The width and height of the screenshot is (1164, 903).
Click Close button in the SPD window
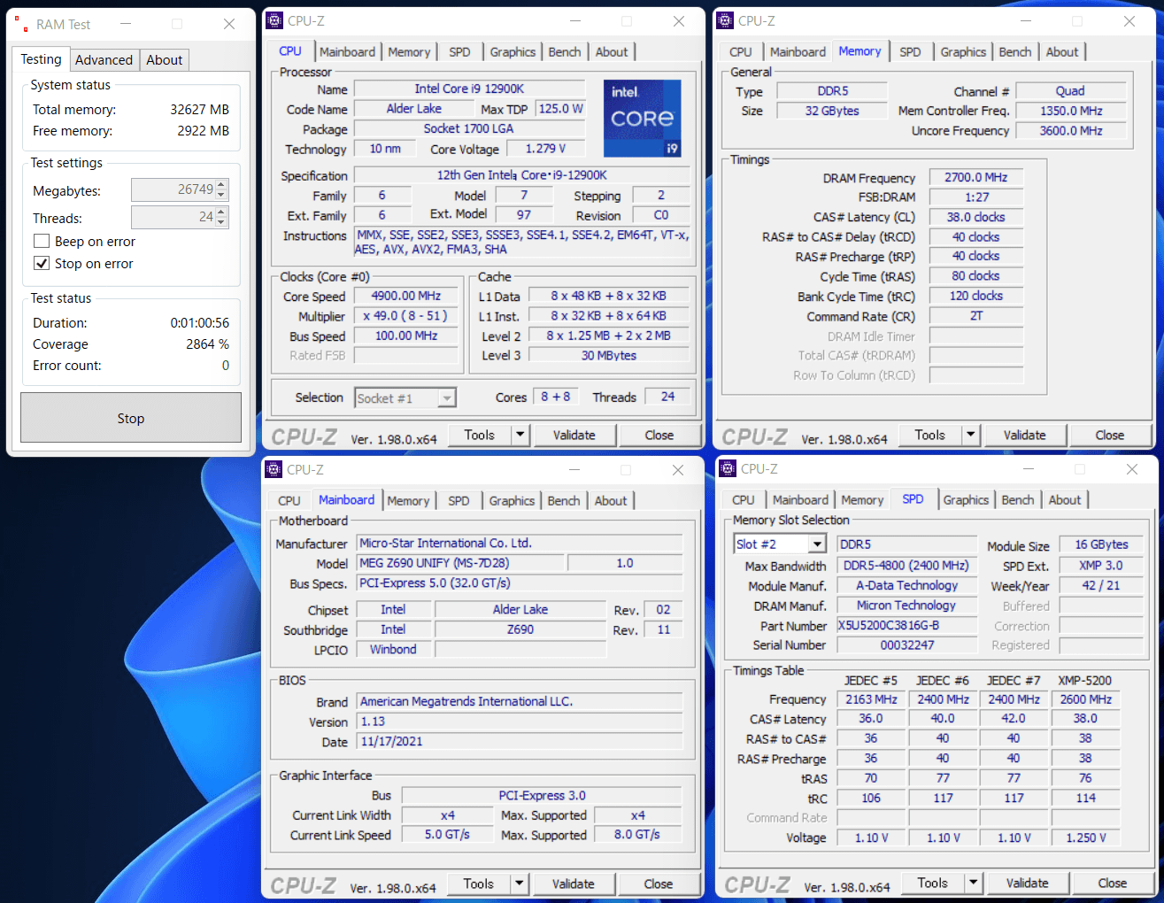1113,884
